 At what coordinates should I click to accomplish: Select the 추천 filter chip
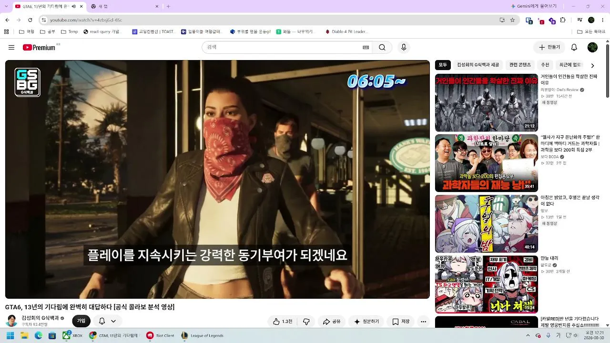[x=545, y=65]
